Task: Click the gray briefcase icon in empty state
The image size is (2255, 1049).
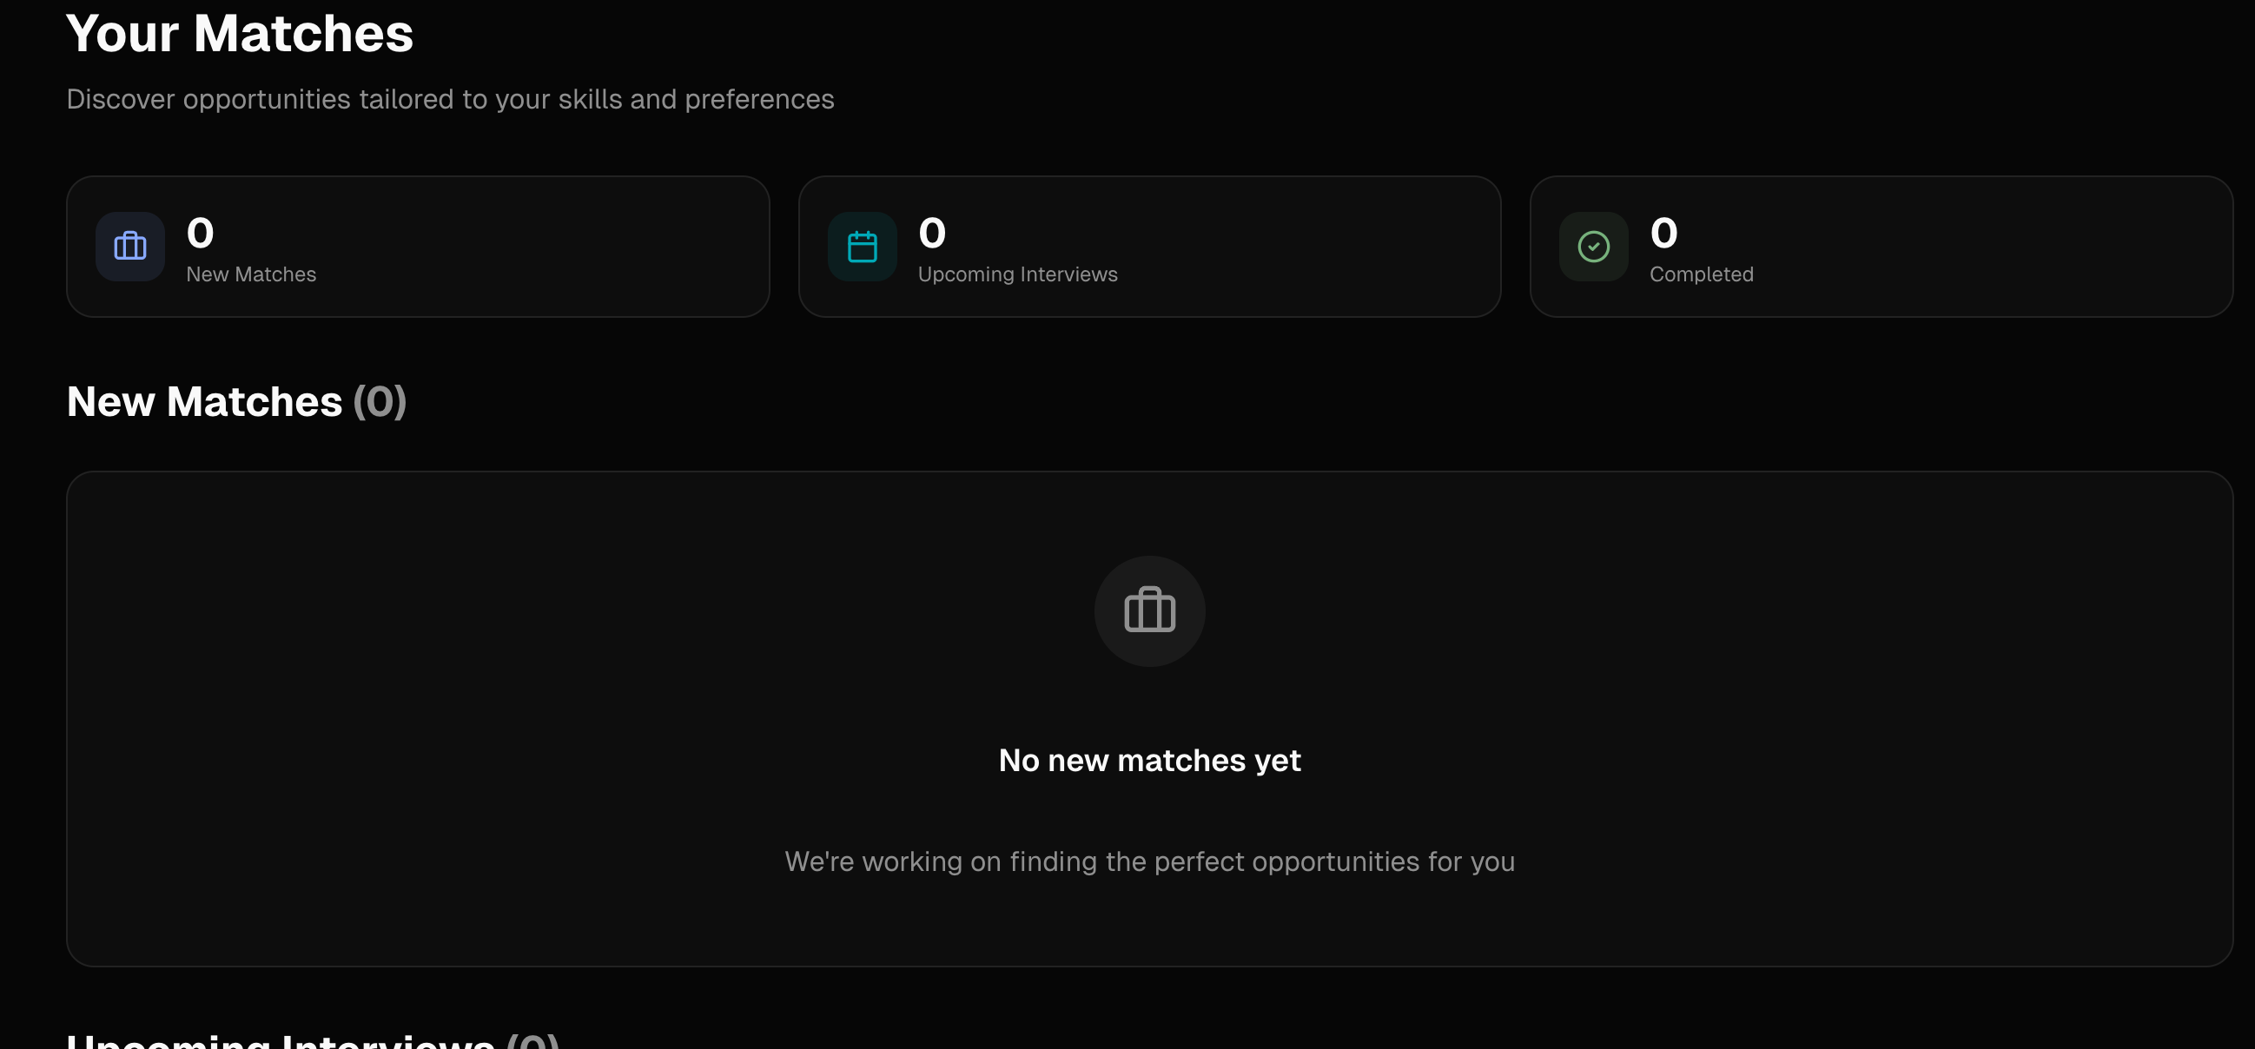Action: [x=1149, y=610]
